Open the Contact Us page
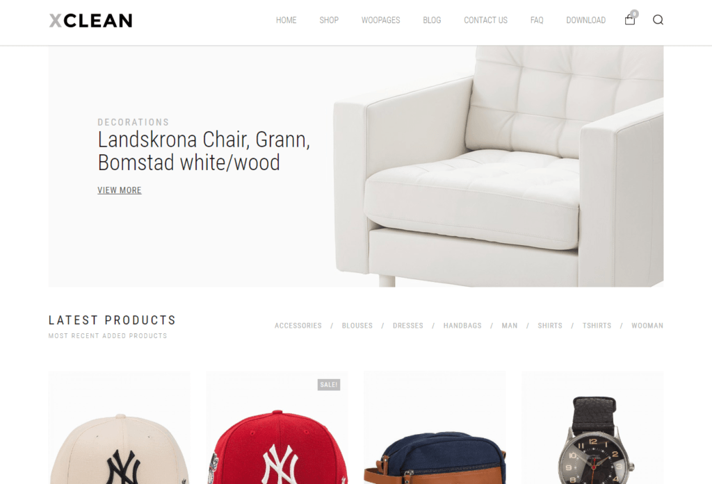The height and width of the screenshot is (484, 712). coord(485,20)
